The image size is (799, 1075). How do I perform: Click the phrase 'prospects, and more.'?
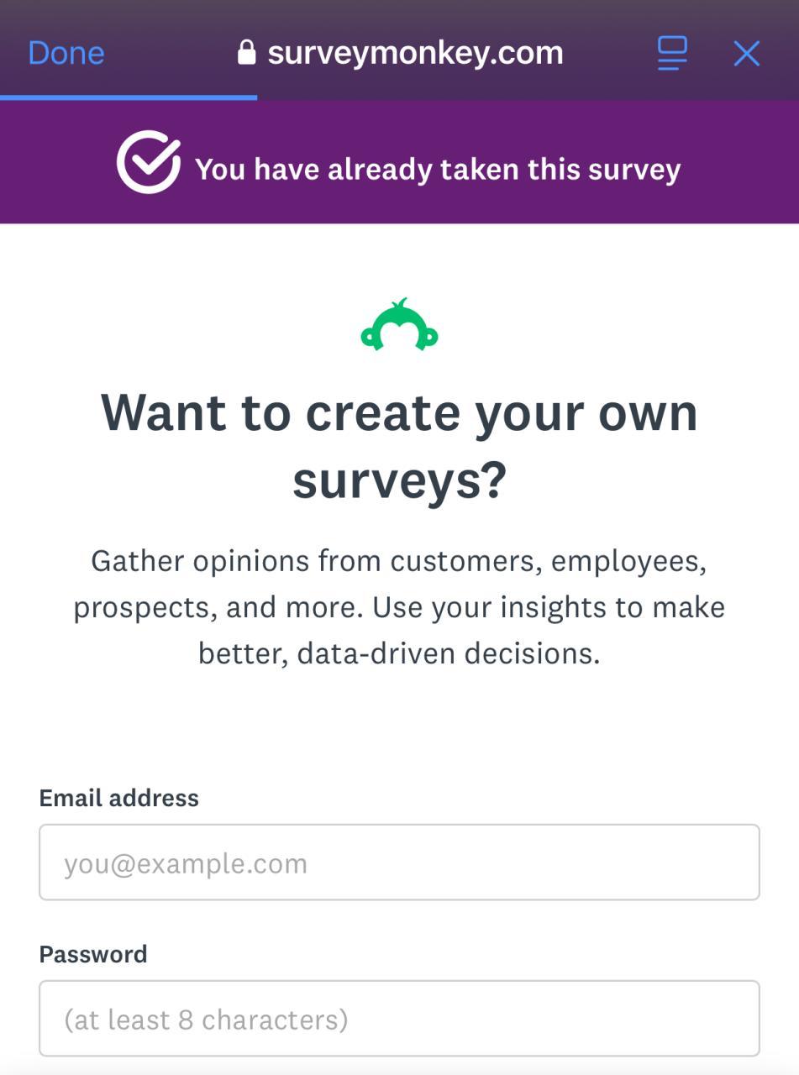point(218,606)
